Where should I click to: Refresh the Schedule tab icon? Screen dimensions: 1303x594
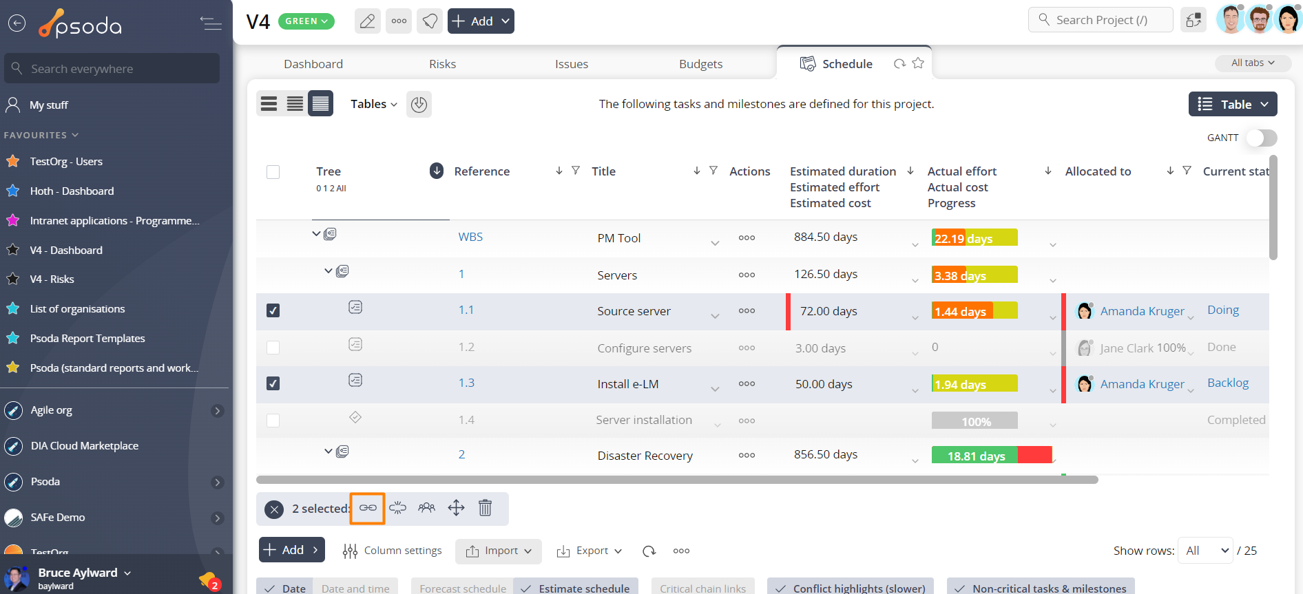899,63
